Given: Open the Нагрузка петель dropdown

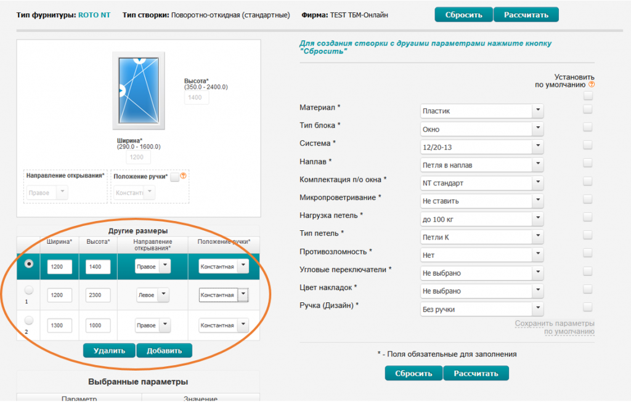Looking at the screenshot, I should coord(482,220).
